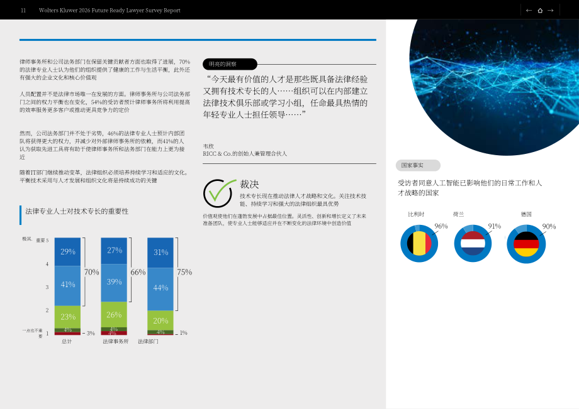The height and width of the screenshot is (409, 579).
Task: Click the 91% value for Netherlands
Action: [x=495, y=226]
